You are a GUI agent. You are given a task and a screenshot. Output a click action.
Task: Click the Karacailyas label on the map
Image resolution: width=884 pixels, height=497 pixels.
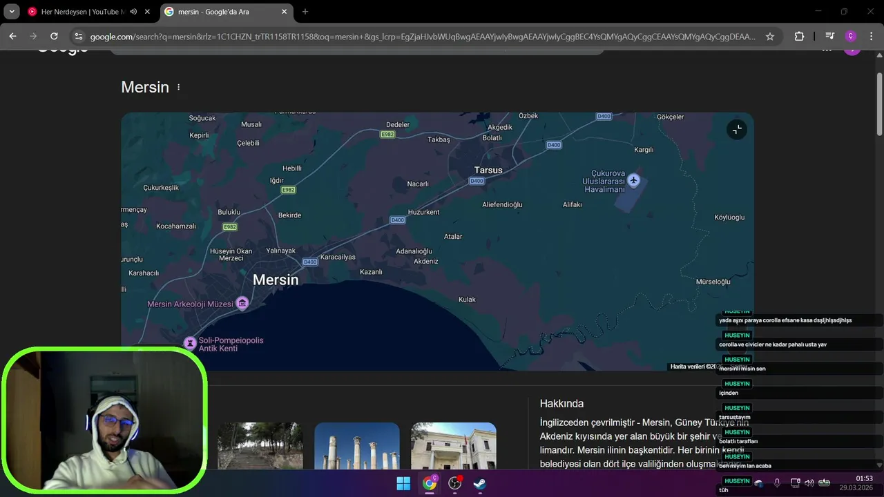click(338, 257)
